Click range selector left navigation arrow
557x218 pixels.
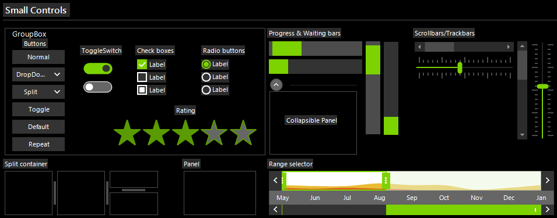(x=275, y=180)
